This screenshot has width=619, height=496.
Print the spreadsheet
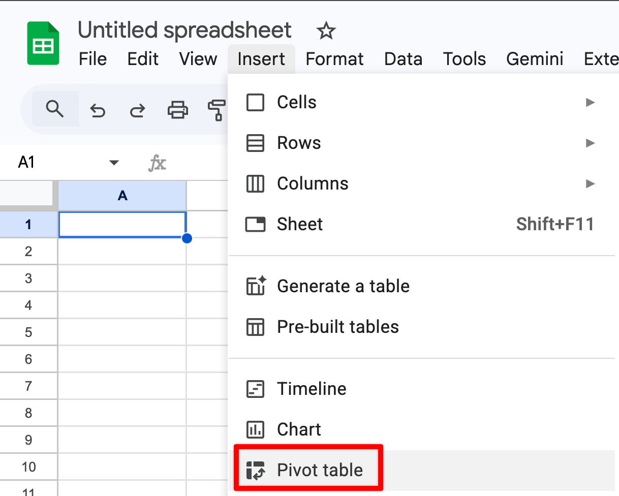point(177,110)
